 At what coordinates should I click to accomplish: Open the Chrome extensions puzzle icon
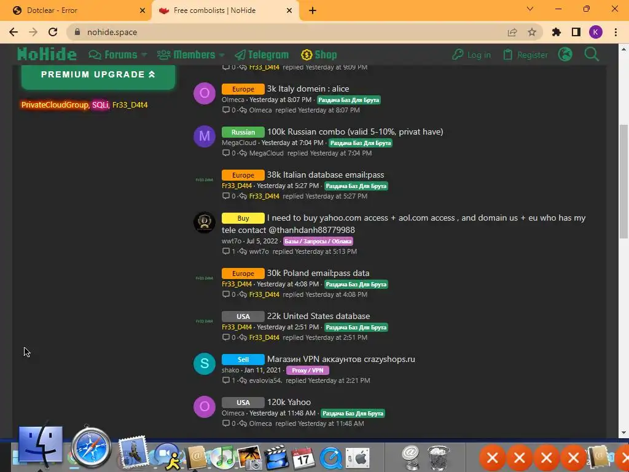click(x=557, y=32)
